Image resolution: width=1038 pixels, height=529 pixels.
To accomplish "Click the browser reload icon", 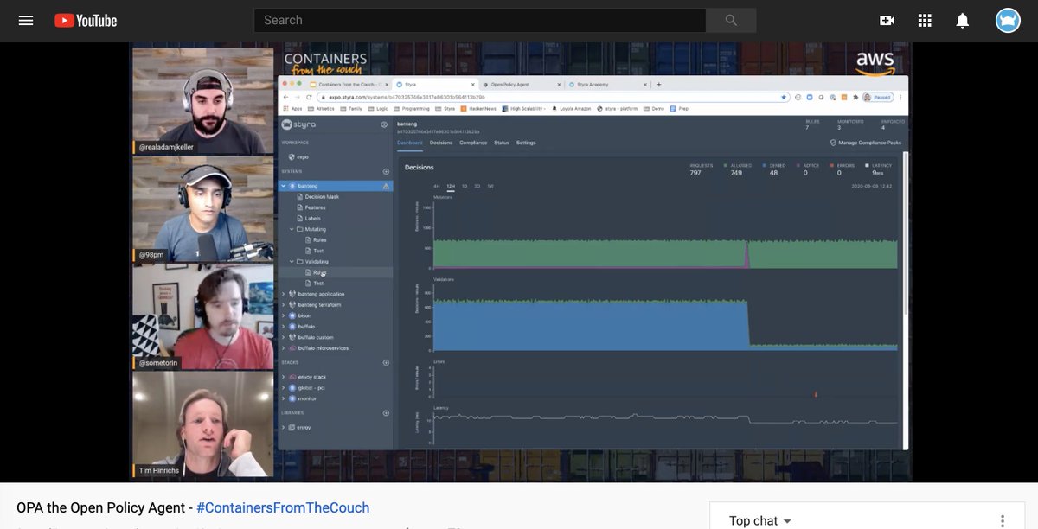I will pyautogui.click(x=309, y=98).
